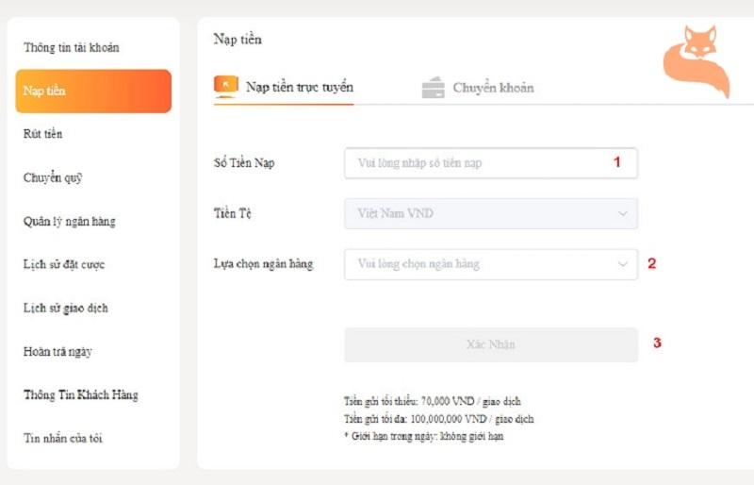Screen dimensions: 754x485
Task: Click the online deposit monitor icon
Action: click(226, 87)
